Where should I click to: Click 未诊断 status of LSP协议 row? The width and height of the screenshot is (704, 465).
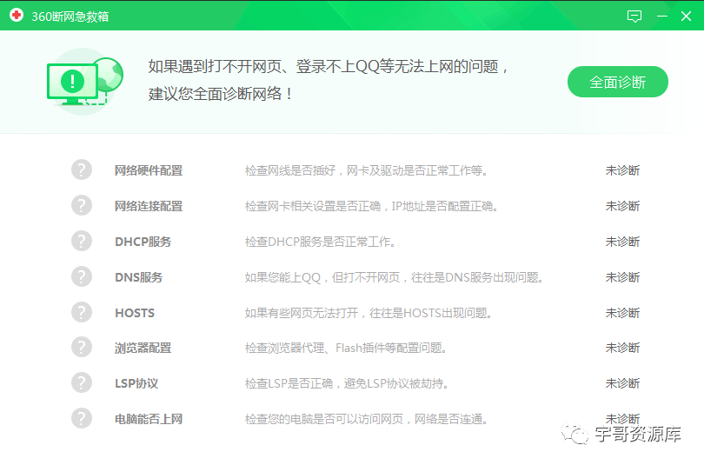point(622,383)
